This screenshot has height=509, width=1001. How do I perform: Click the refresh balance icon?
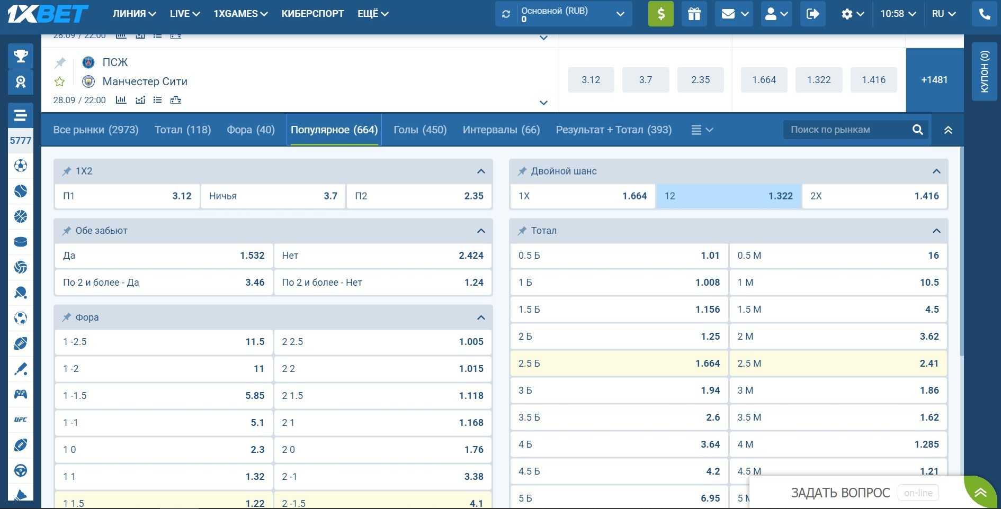click(506, 14)
